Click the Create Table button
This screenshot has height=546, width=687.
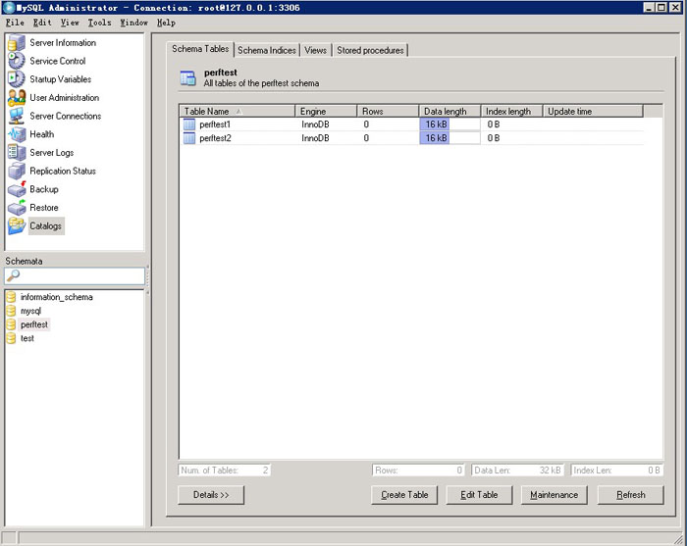point(404,495)
